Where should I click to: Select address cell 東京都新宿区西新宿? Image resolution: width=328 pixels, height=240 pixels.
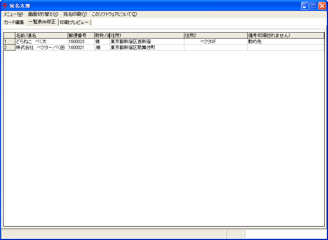click(147, 42)
